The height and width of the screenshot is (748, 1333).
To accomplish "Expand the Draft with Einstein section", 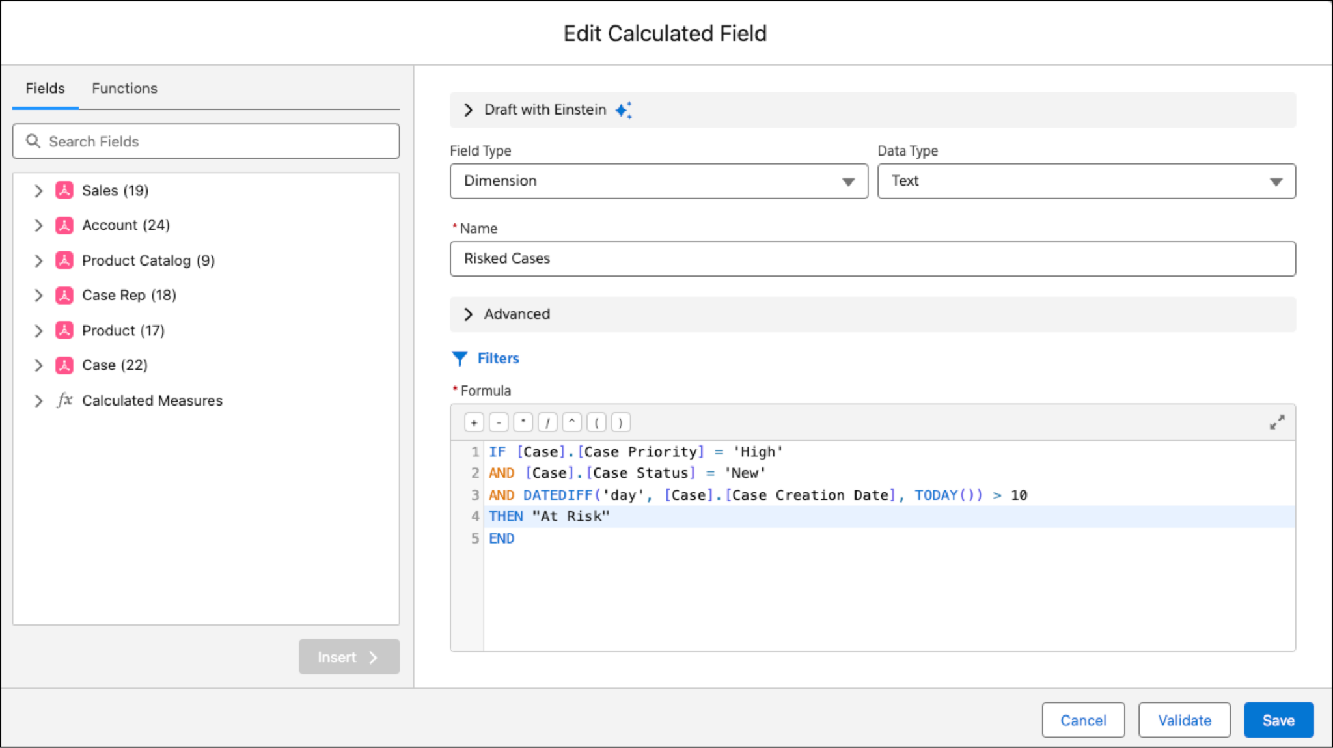I will tap(468, 110).
